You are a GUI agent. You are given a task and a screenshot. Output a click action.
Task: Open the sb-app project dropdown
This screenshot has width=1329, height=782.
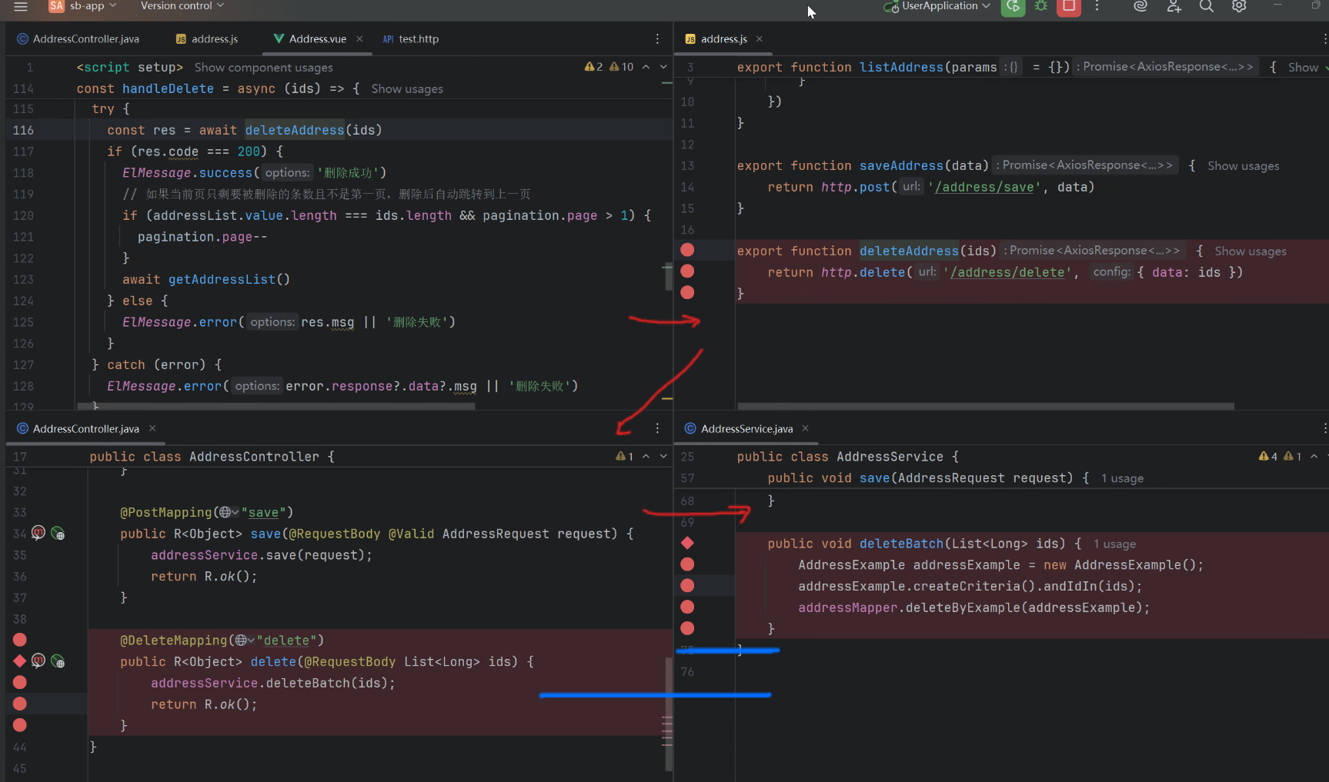(82, 6)
